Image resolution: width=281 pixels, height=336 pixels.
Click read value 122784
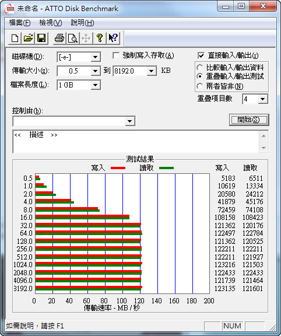[253, 233]
